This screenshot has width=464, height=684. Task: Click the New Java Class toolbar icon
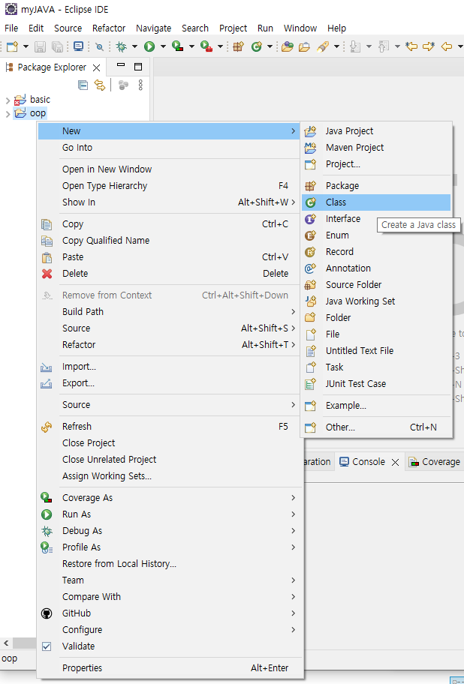coord(257,46)
